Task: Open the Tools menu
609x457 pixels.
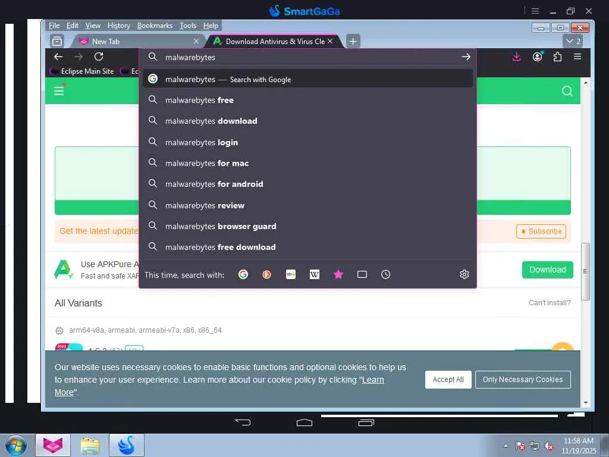Action: pos(187,26)
